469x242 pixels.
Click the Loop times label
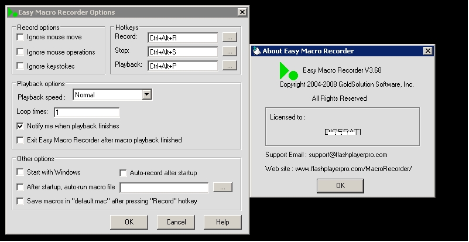tap(32, 111)
